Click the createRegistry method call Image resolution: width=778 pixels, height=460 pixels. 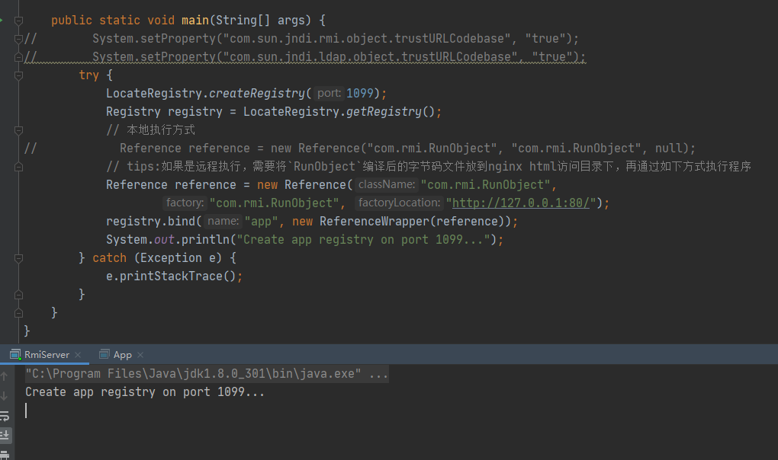pos(257,93)
